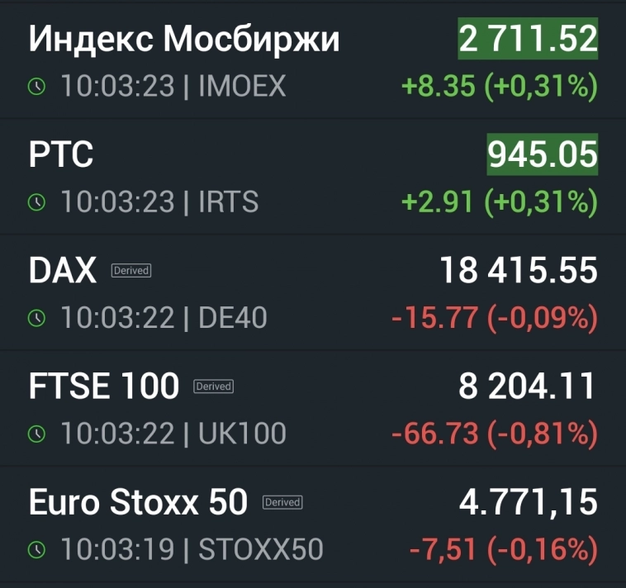Select the DAX index name
The image size is (626, 588).
point(63,271)
